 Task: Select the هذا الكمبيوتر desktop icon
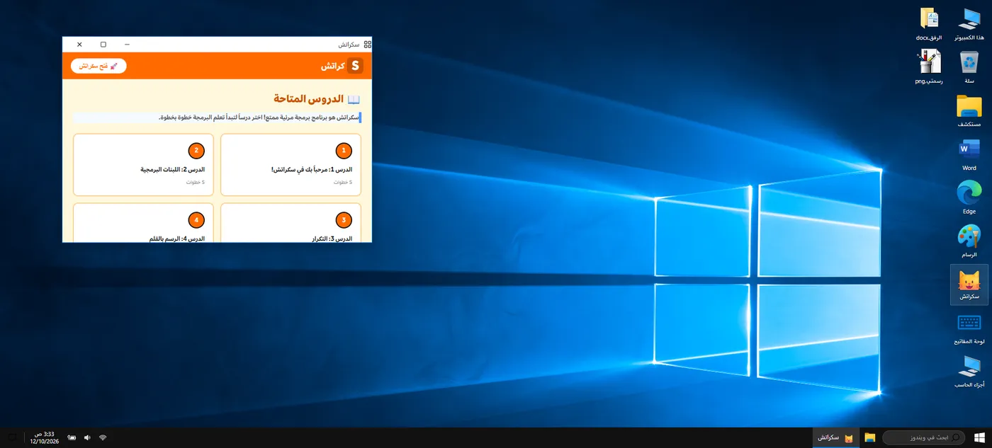coord(969,25)
